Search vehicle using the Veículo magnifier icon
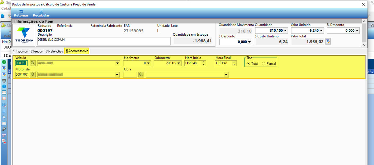This screenshot has width=374, height=165. click(x=33, y=63)
